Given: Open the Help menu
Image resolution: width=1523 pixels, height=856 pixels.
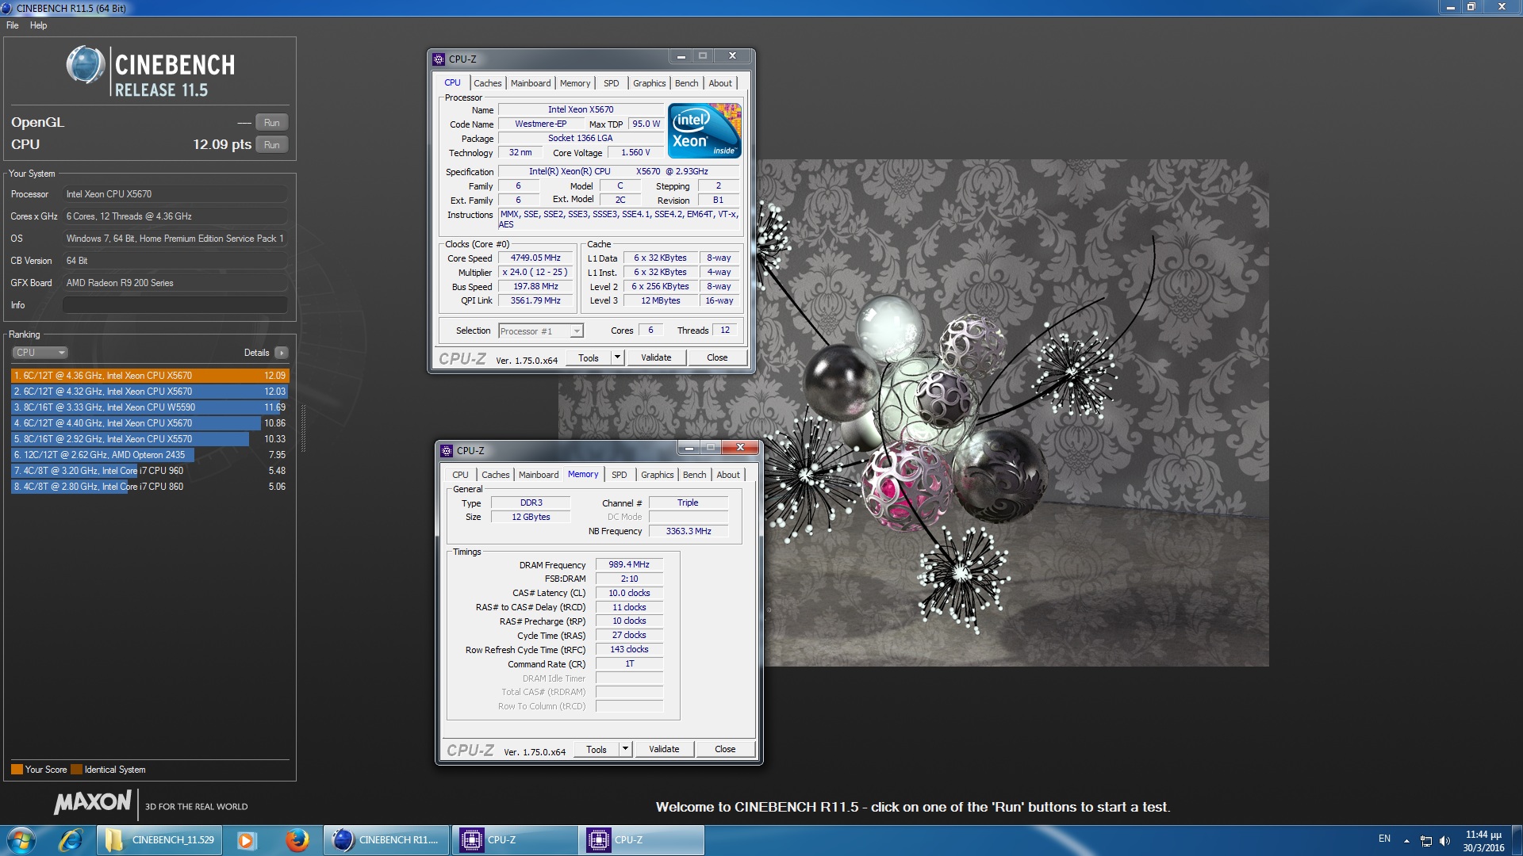Looking at the screenshot, I should (38, 25).
